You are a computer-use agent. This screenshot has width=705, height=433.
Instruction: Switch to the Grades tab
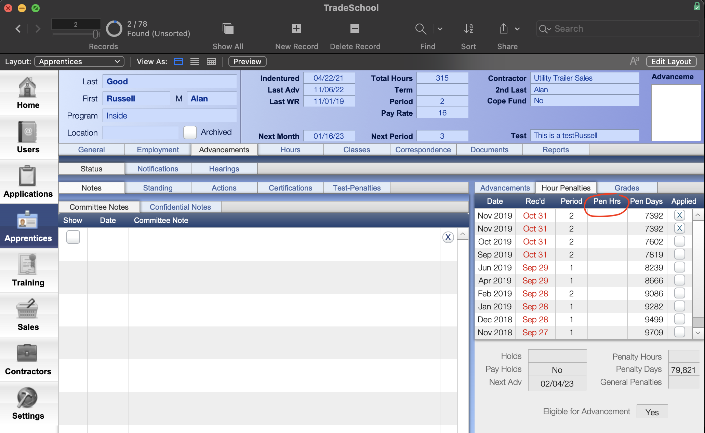(626, 187)
